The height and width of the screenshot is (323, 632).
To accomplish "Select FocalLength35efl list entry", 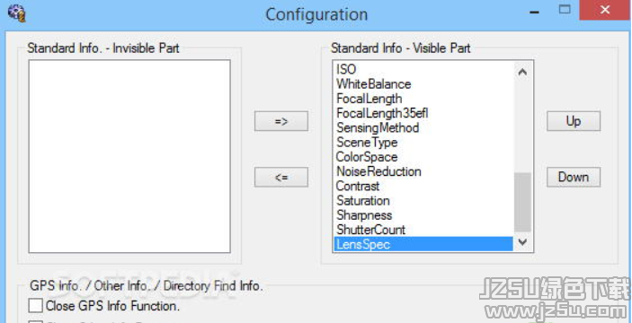I will [x=423, y=113].
